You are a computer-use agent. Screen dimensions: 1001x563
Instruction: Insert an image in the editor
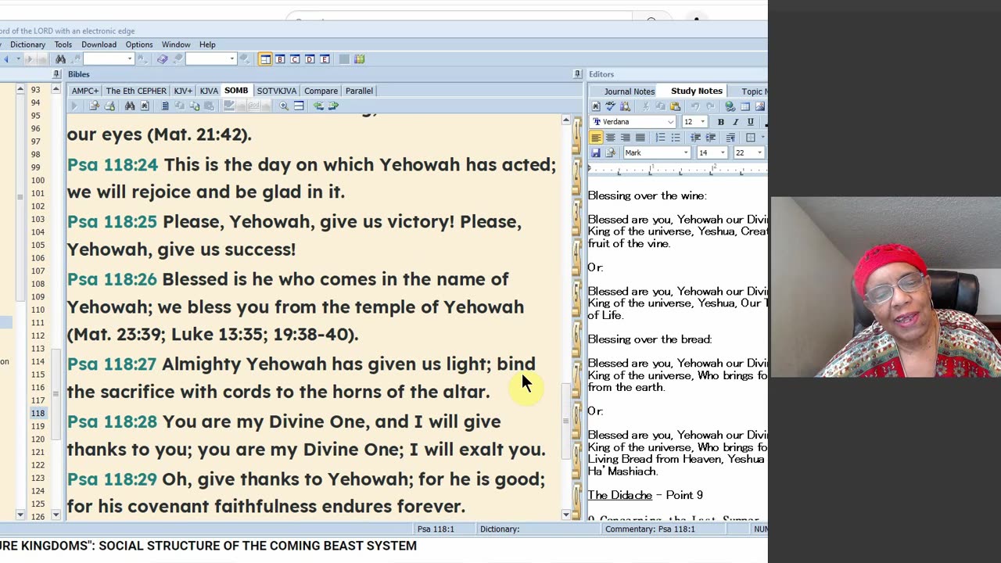(x=760, y=106)
